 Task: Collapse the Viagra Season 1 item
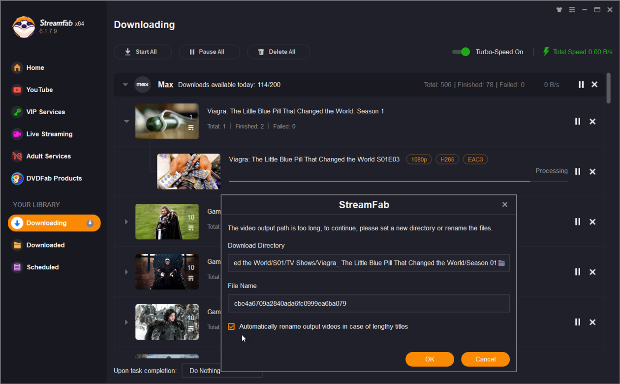point(126,121)
